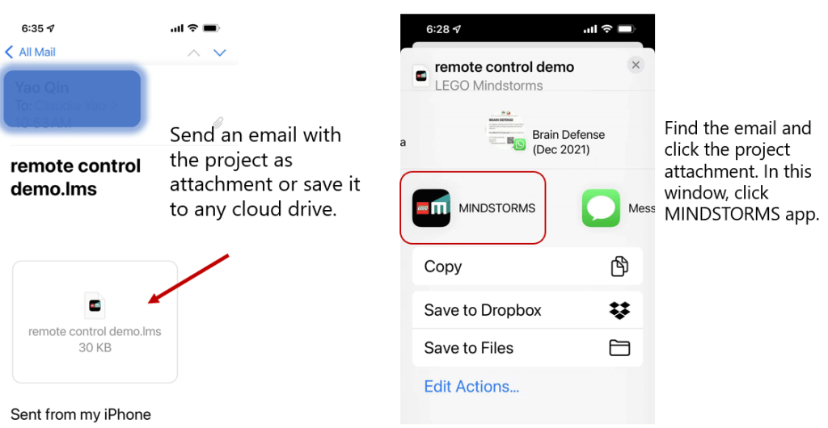The image size is (828, 428).
Task: Open the remote control demo.lms attachment
Action: tap(95, 321)
